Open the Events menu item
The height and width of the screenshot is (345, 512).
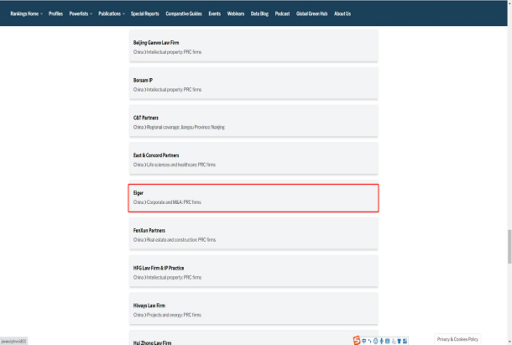click(215, 13)
